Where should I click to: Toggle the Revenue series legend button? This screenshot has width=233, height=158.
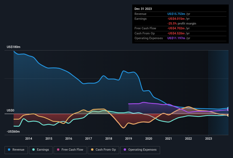[16, 150]
